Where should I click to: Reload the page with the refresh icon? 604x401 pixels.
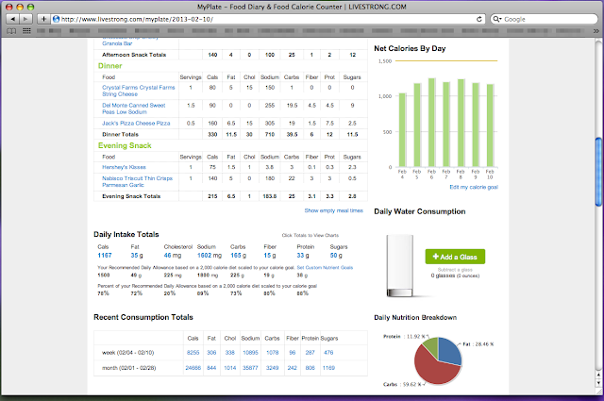pyautogui.click(x=478, y=19)
